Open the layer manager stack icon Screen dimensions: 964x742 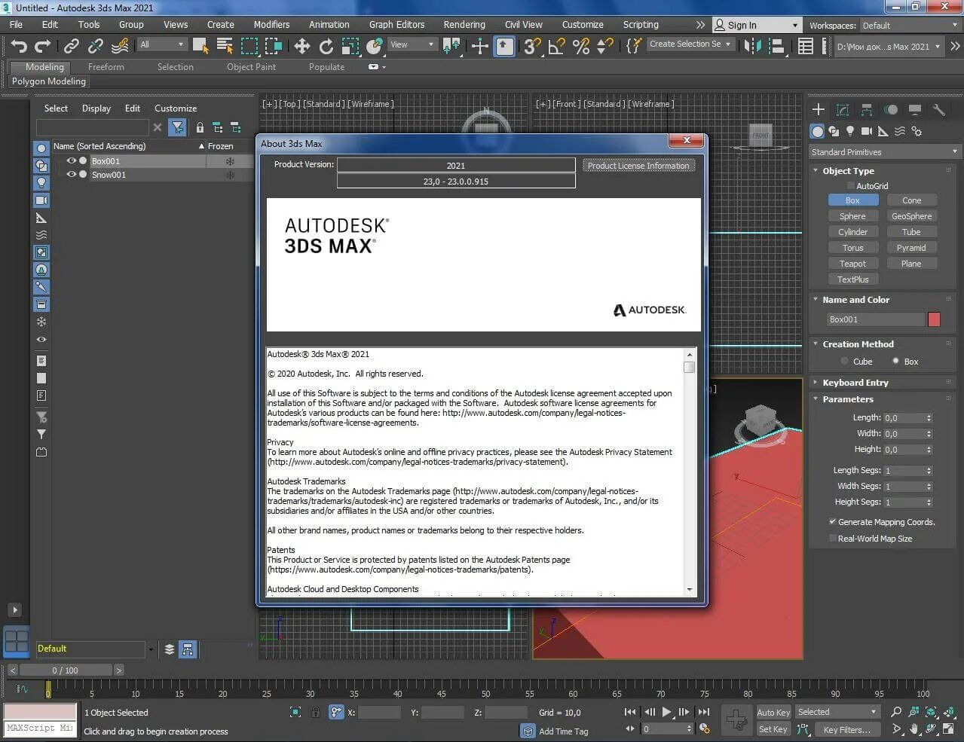click(170, 649)
